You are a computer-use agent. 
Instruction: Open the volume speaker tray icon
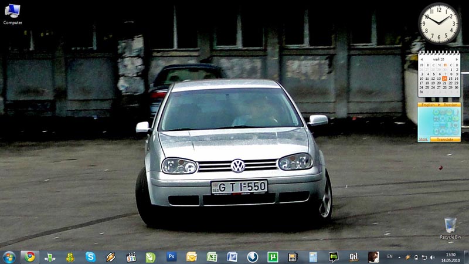(433, 258)
